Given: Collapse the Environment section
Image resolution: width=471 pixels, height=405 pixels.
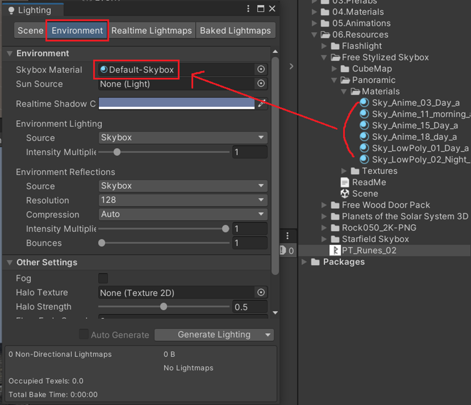Looking at the screenshot, I should [10, 54].
